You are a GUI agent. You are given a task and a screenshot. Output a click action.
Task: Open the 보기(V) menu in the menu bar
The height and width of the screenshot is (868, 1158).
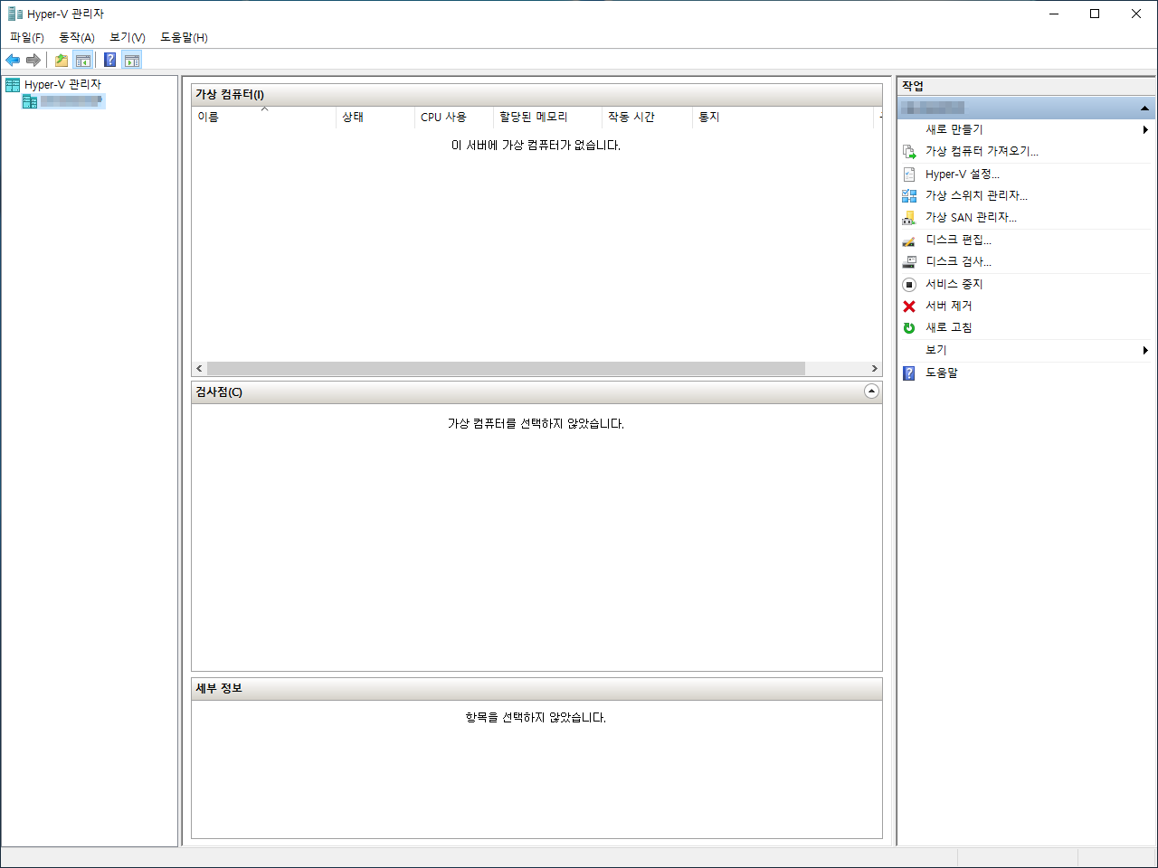click(x=128, y=37)
